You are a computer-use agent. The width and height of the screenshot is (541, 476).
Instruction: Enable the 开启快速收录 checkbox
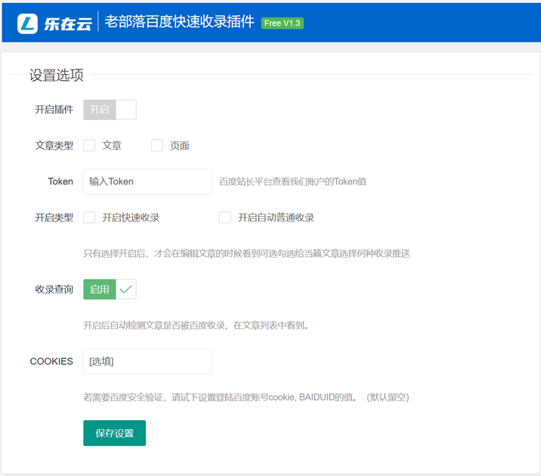coord(90,218)
